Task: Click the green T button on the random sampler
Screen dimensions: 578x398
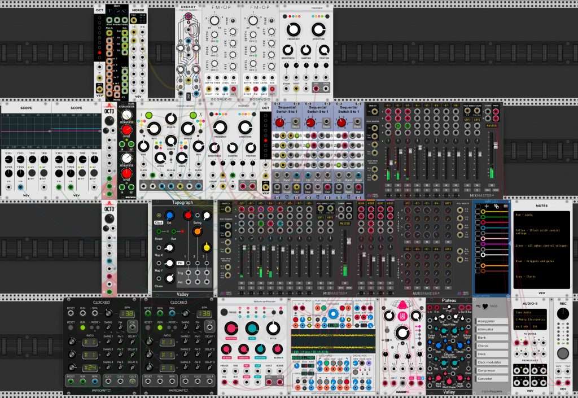Action: click(x=148, y=116)
